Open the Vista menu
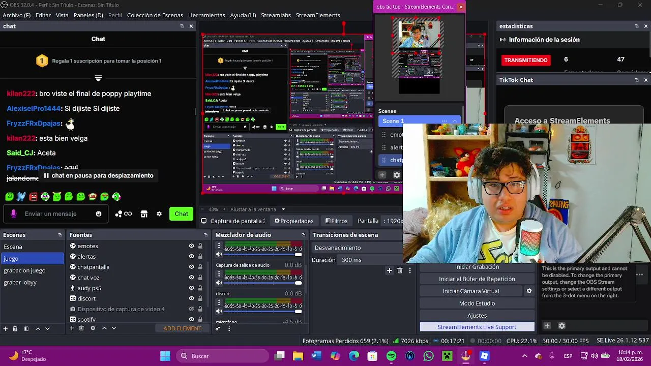 click(62, 15)
